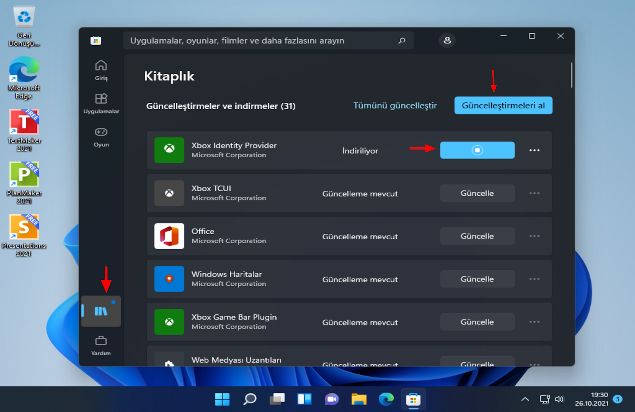
Task: Click the Office app icon
Action: (169, 236)
